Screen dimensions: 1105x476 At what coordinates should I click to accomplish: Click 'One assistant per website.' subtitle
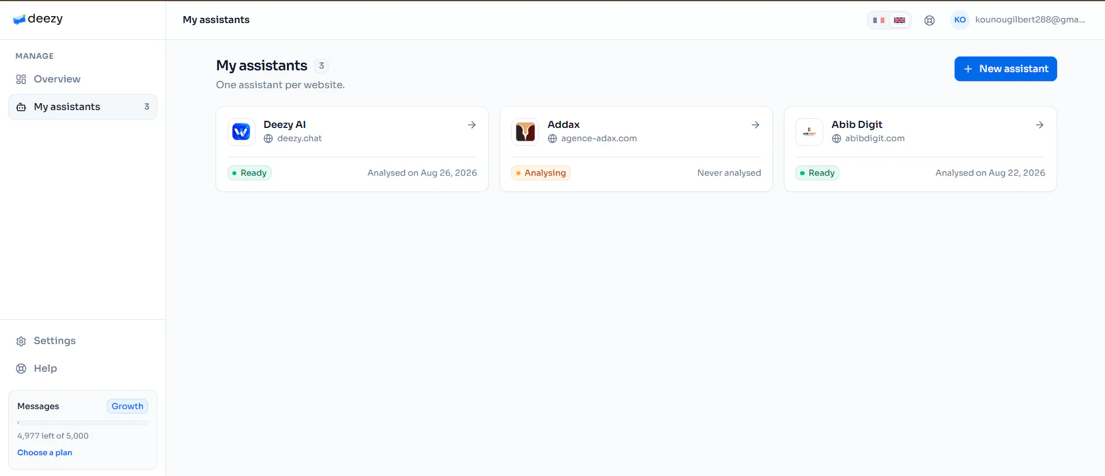point(280,85)
